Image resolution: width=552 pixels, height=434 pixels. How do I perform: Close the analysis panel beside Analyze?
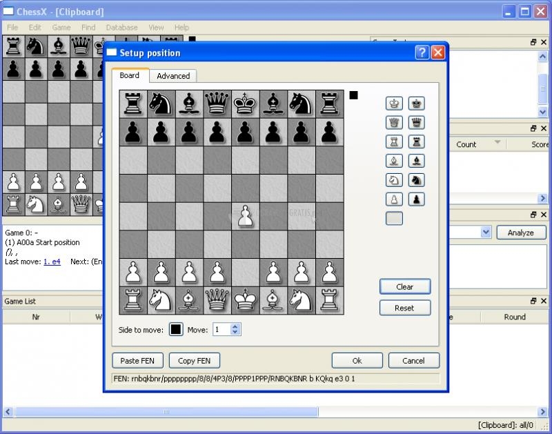pyautogui.click(x=544, y=215)
